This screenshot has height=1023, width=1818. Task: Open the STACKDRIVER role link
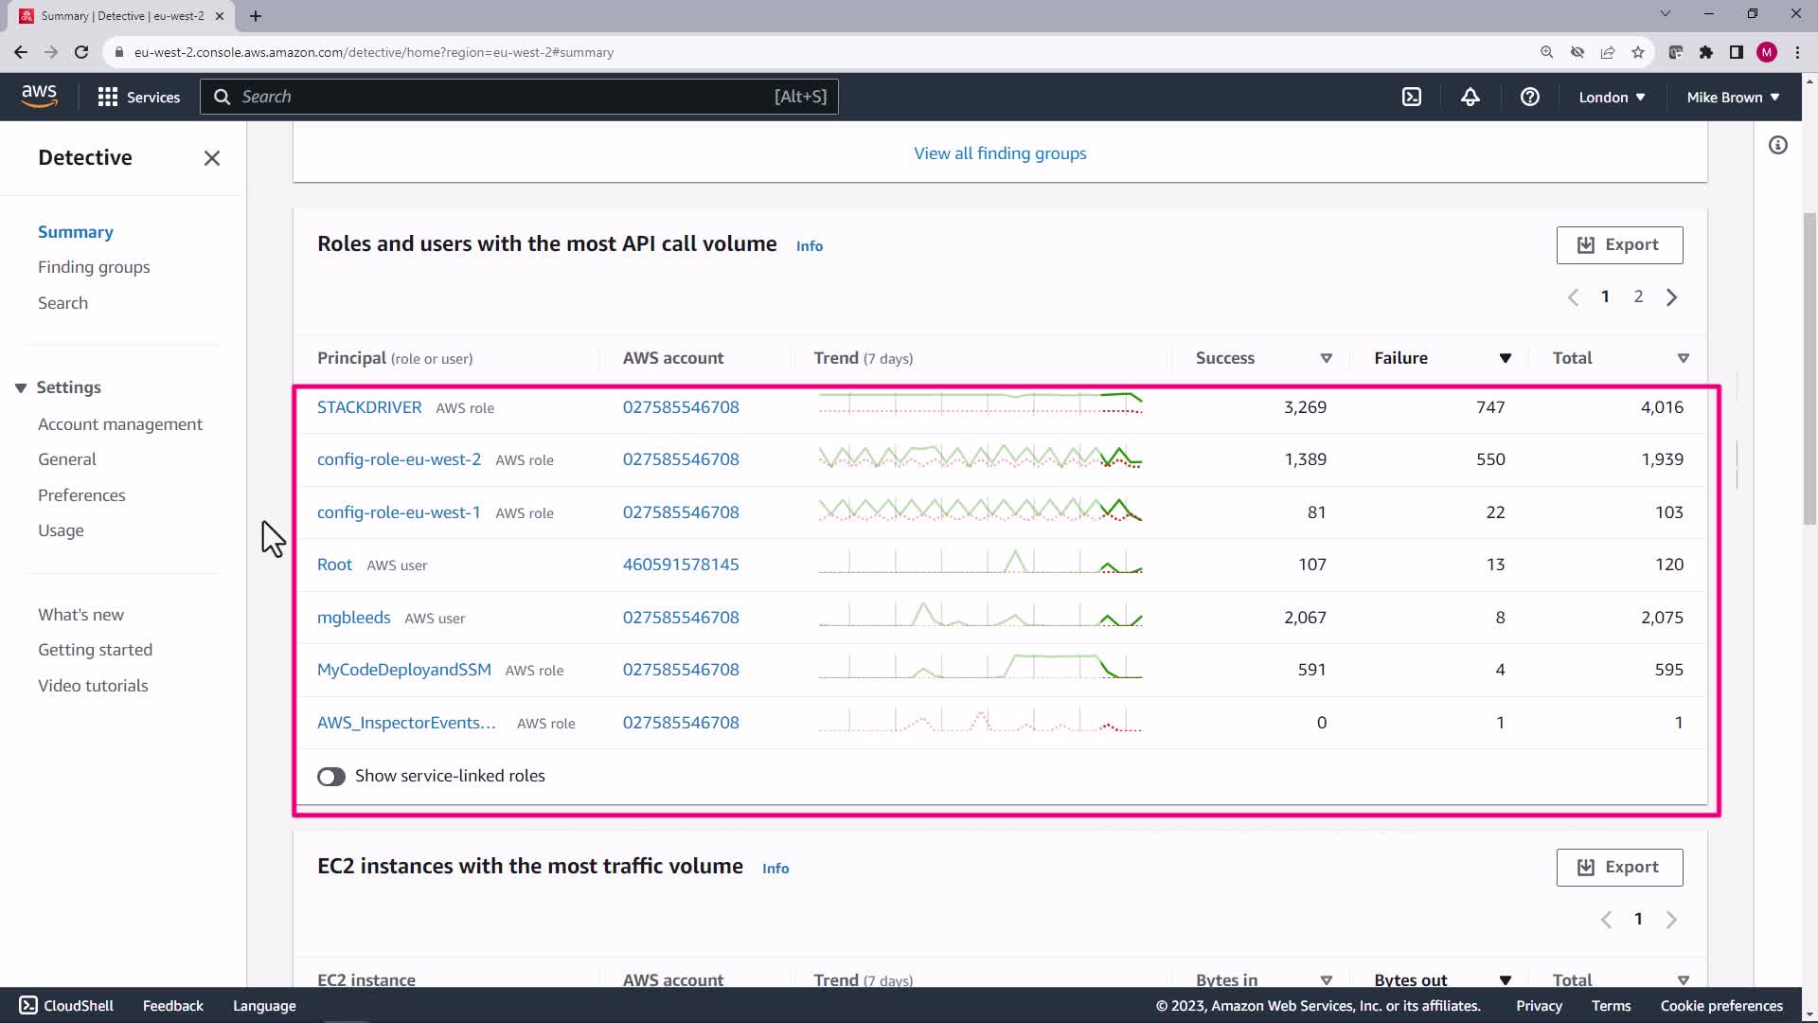coord(369,407)
